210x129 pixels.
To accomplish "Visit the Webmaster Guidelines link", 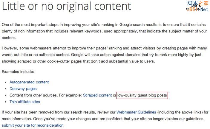I will pos(136,112).
